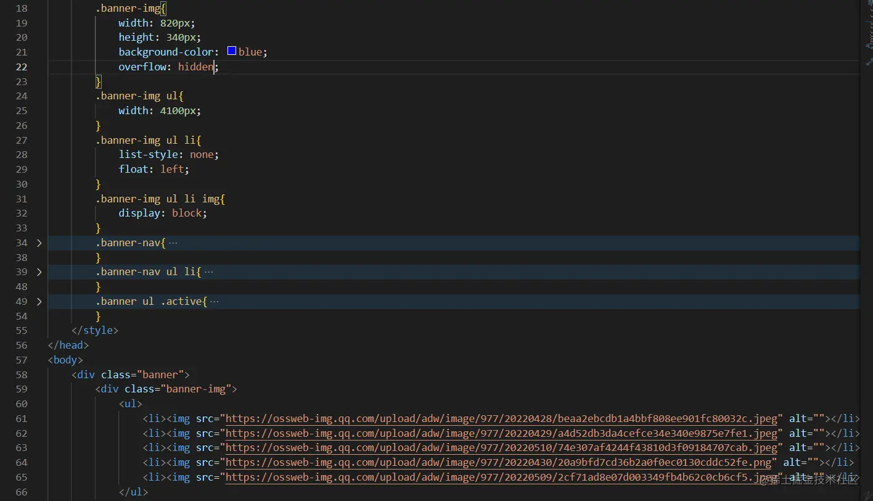Click the collapsed ellipsis after .banner ul .active{
Screen dimensions: 873x501
(215, 302)
